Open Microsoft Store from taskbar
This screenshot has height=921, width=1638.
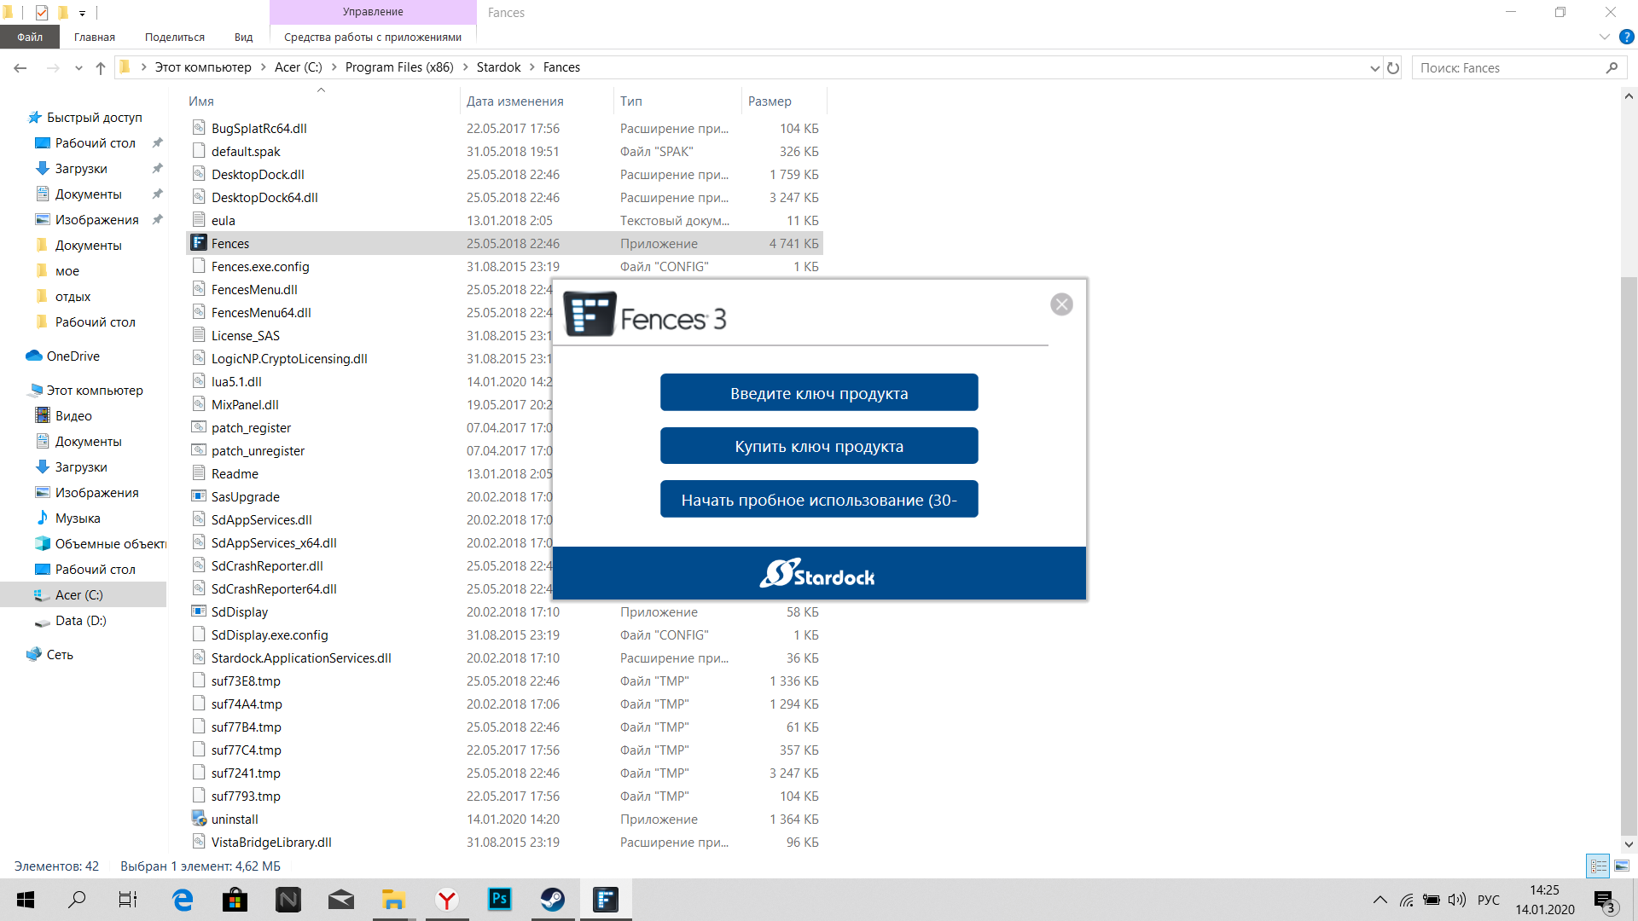235,900
